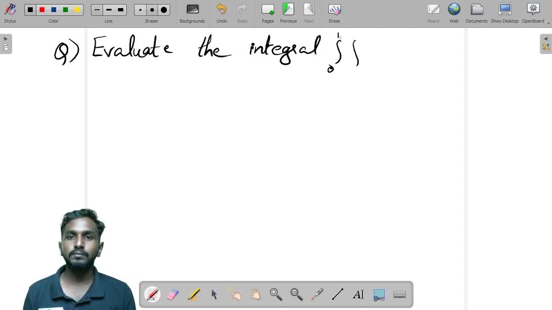
Task: Select the pink Eraser tool in bottom palette
Action: 173,294
